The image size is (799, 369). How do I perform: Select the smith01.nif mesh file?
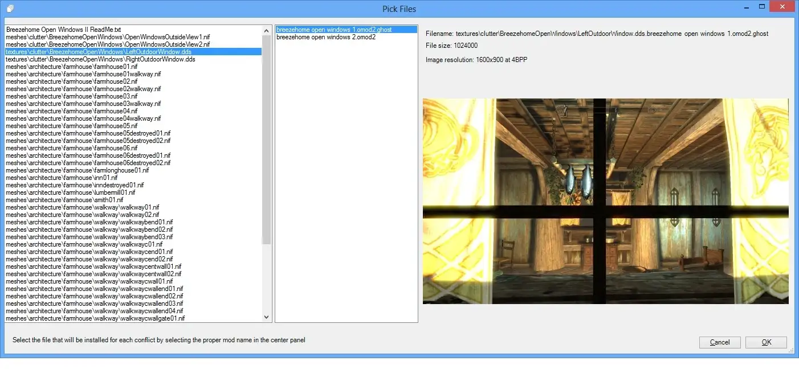point(64,200)
